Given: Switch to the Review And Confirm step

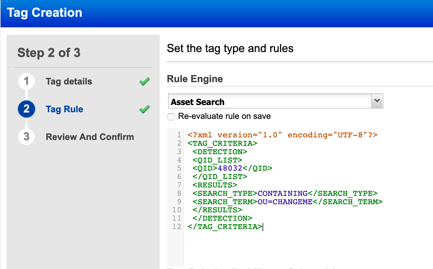Looking at the screenshot, I should tap(90, 137).
